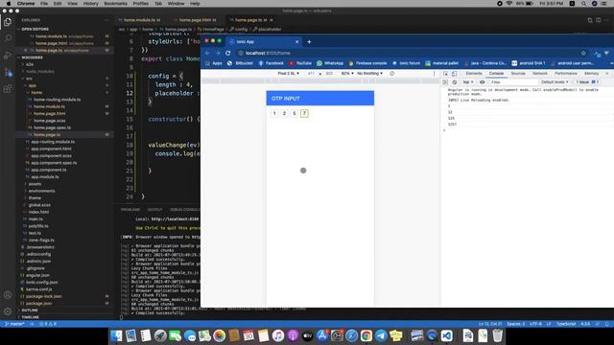Click the first OTP box containing 1
Screen dimensions: 614x345
(274, 113)
